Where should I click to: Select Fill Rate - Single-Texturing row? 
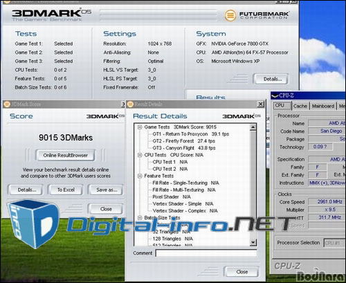(x=185, y=183)
